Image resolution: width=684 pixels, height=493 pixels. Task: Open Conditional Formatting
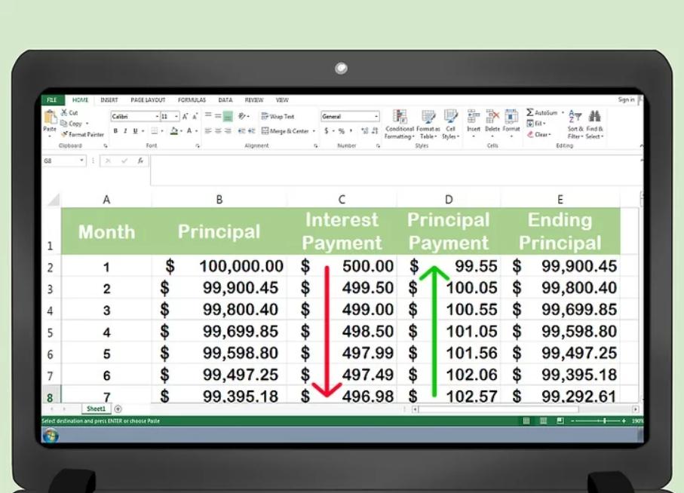(400, 124)
